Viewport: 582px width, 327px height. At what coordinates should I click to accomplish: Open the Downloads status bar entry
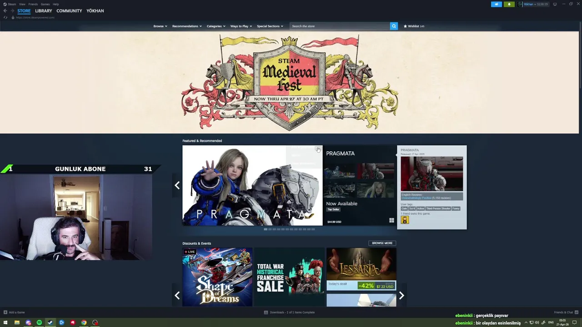[x=289, y=312]
